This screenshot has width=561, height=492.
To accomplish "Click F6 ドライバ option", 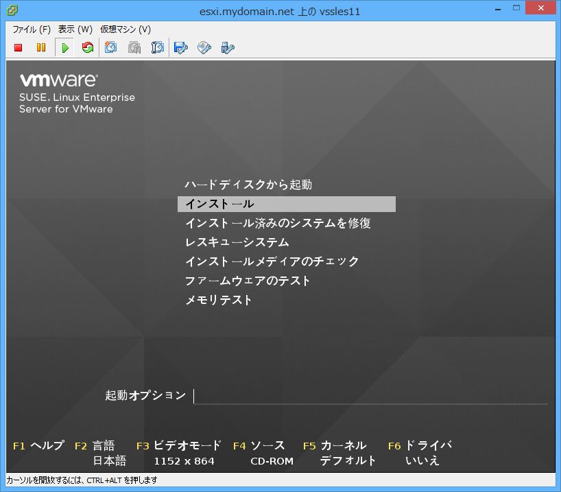I will 420,445.
